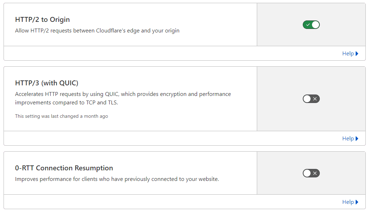Click the checkmark icon inside the HTTP/2 switch

307,25
